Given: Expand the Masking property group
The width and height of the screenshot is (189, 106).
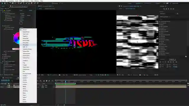Looking at the screenshot, I should pos(3,58).
